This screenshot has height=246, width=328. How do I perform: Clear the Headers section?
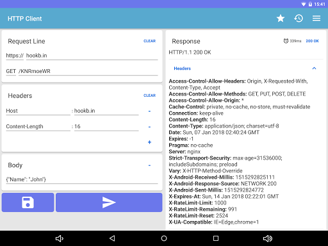click(x=149, y=95)
